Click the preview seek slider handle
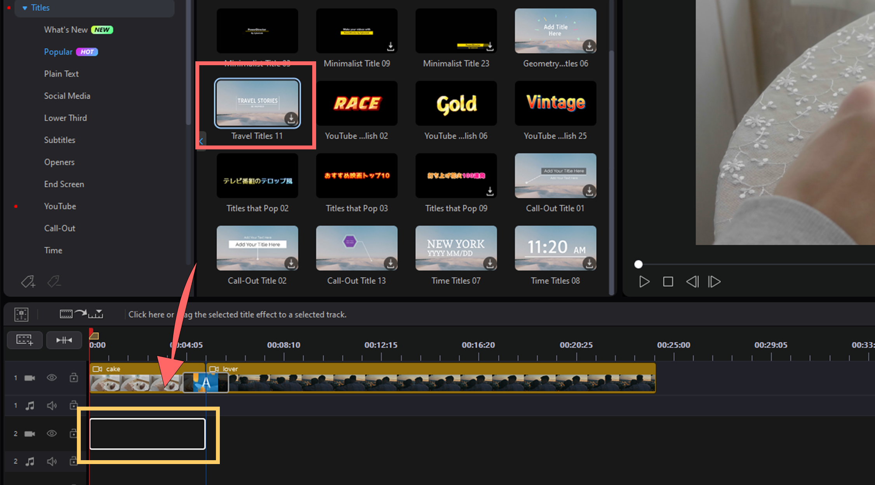This screenshot has width=875, height=485. pyautogui.click(x=638, y=265)
